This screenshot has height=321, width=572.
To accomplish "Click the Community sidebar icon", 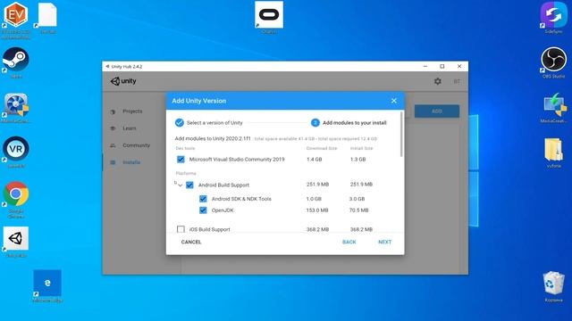I will [113, 145].
